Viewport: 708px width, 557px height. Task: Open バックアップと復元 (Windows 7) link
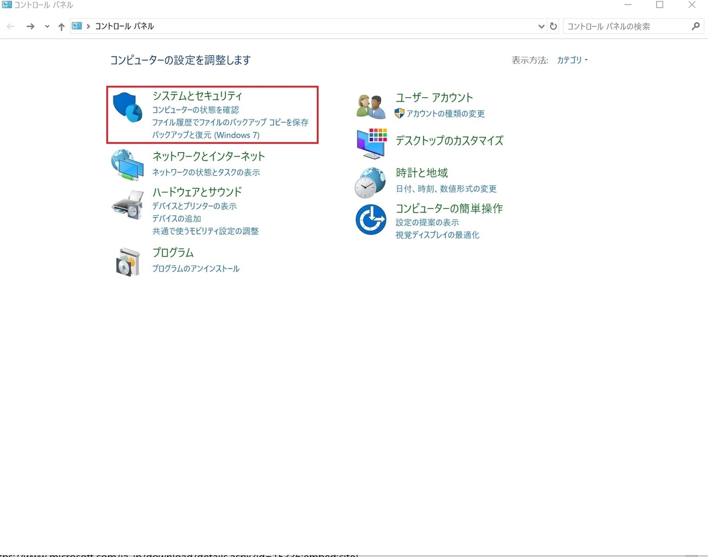[206, 135]
